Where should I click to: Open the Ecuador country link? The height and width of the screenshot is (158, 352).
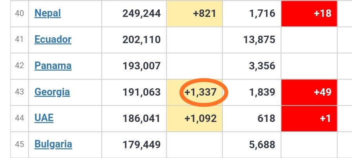53,40
